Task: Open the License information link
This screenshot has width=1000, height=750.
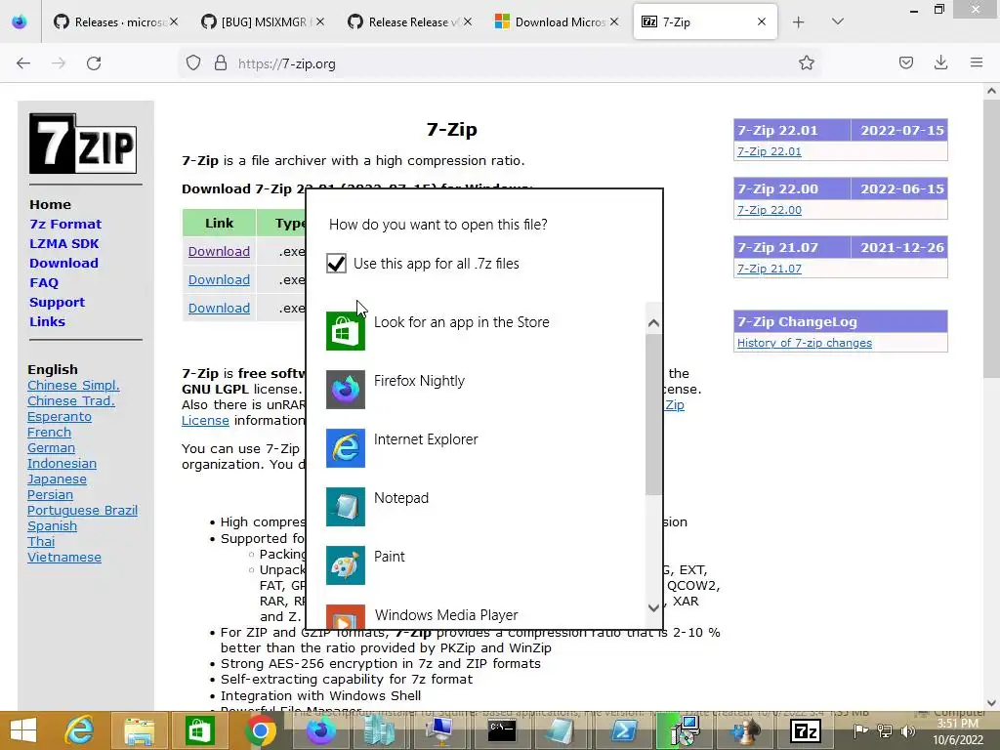Action: point(205,420)
